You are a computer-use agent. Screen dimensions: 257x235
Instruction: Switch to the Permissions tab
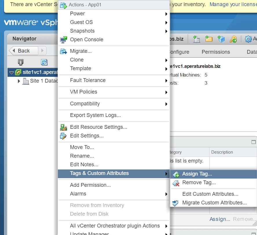216,52
